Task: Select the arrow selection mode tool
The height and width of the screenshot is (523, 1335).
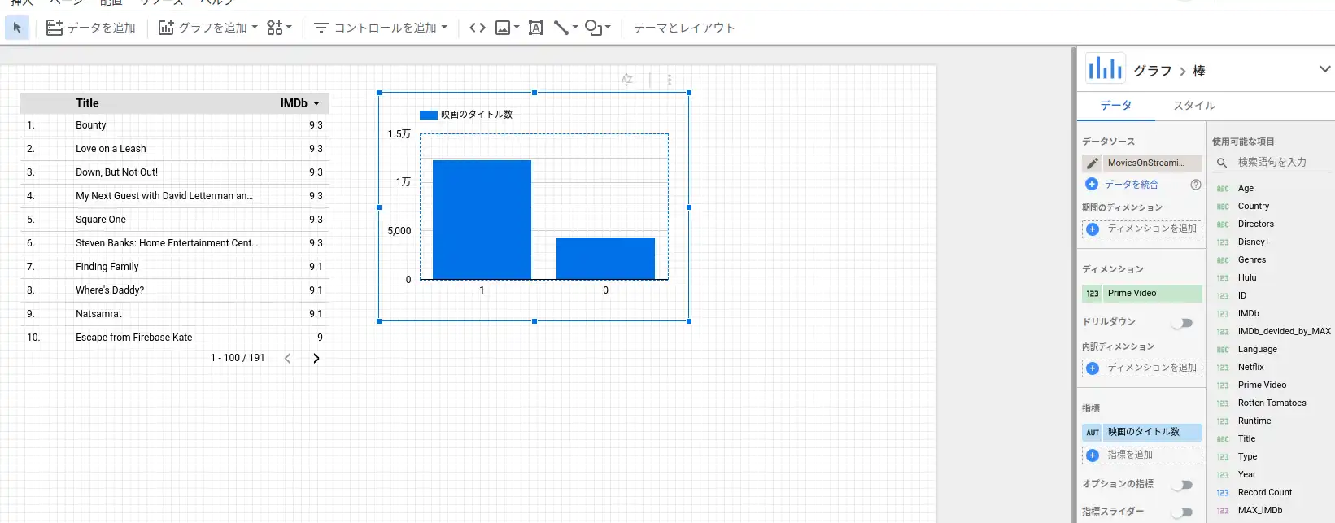Action: coord(17,28)
